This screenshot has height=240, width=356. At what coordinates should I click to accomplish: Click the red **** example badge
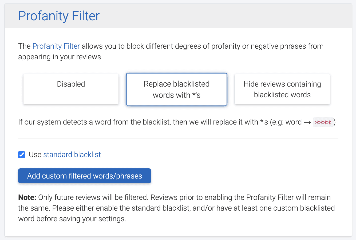(x=323, y=122)
